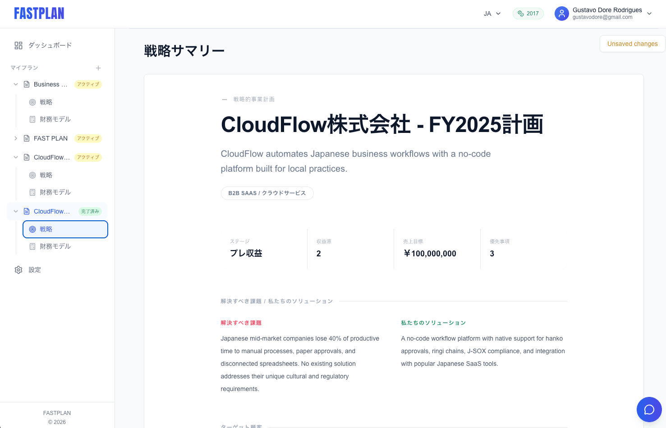The image size is (666, 428).
Task: Click the problem description paragraph
Action: point(300,364)
